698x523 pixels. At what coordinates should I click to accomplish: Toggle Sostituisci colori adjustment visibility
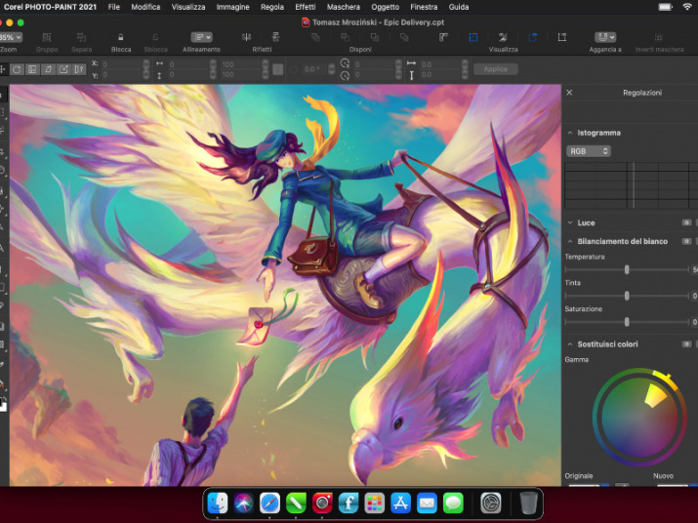(686, 344)
